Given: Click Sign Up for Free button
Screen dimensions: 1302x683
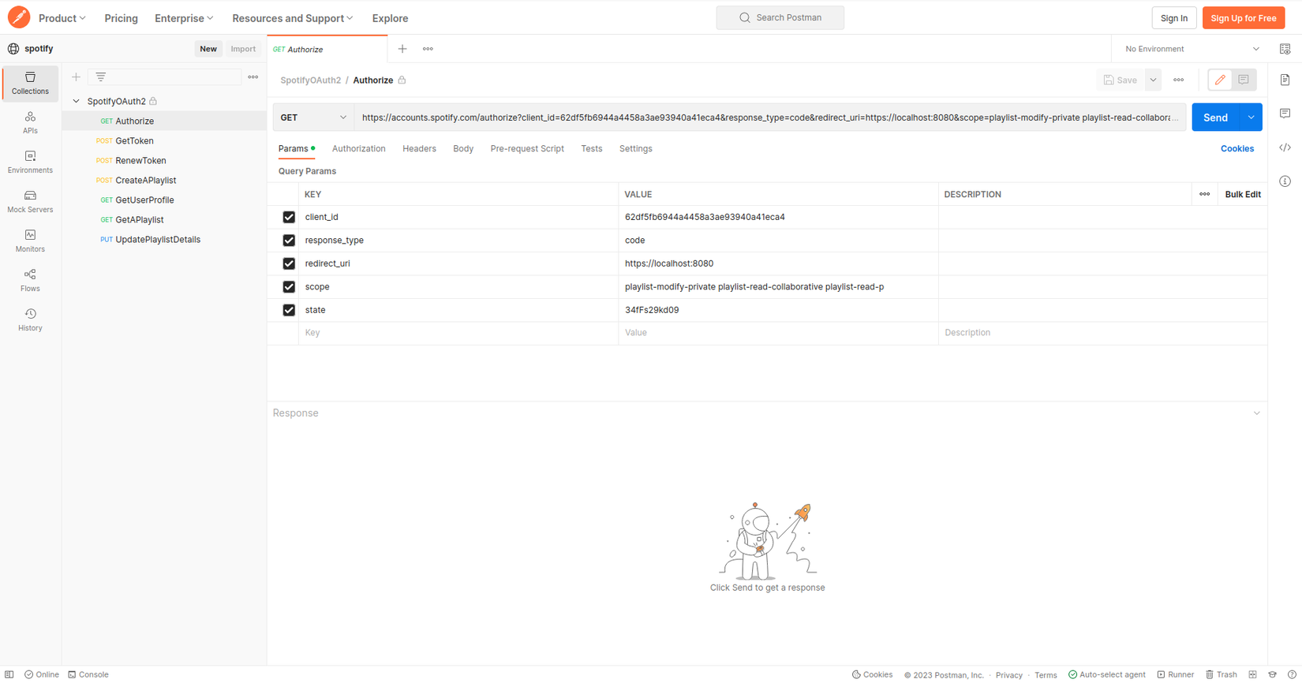Looking at the screenshot, I should [1244, 18].
